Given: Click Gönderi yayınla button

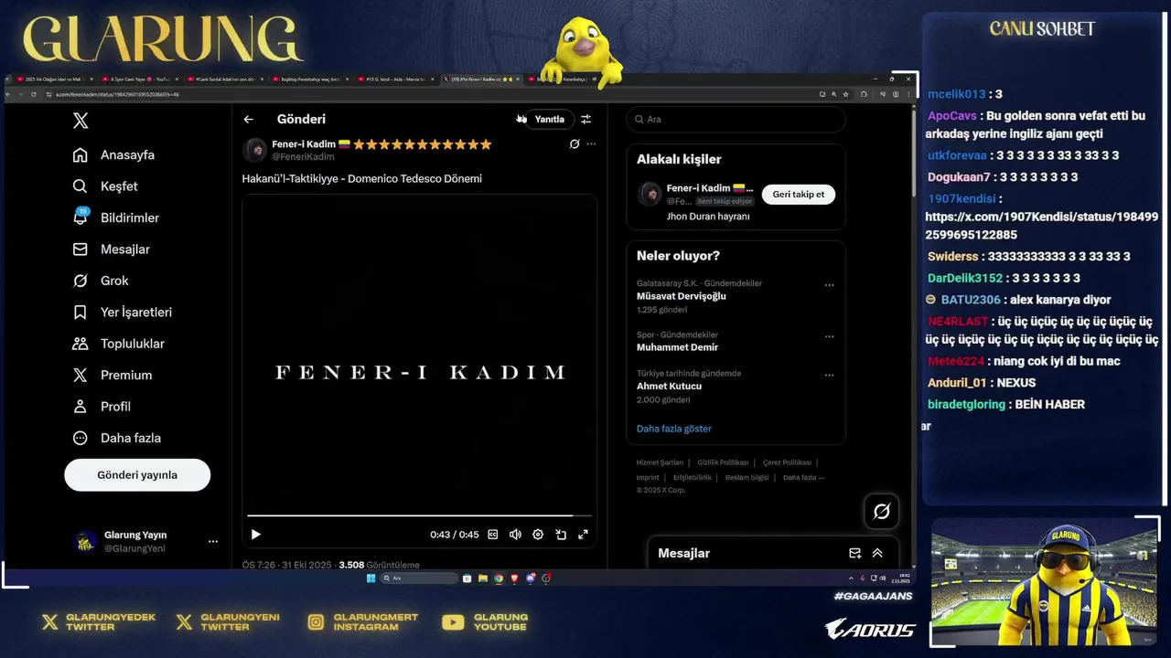Looking at the screenshot, I should (x=137, y=475).
